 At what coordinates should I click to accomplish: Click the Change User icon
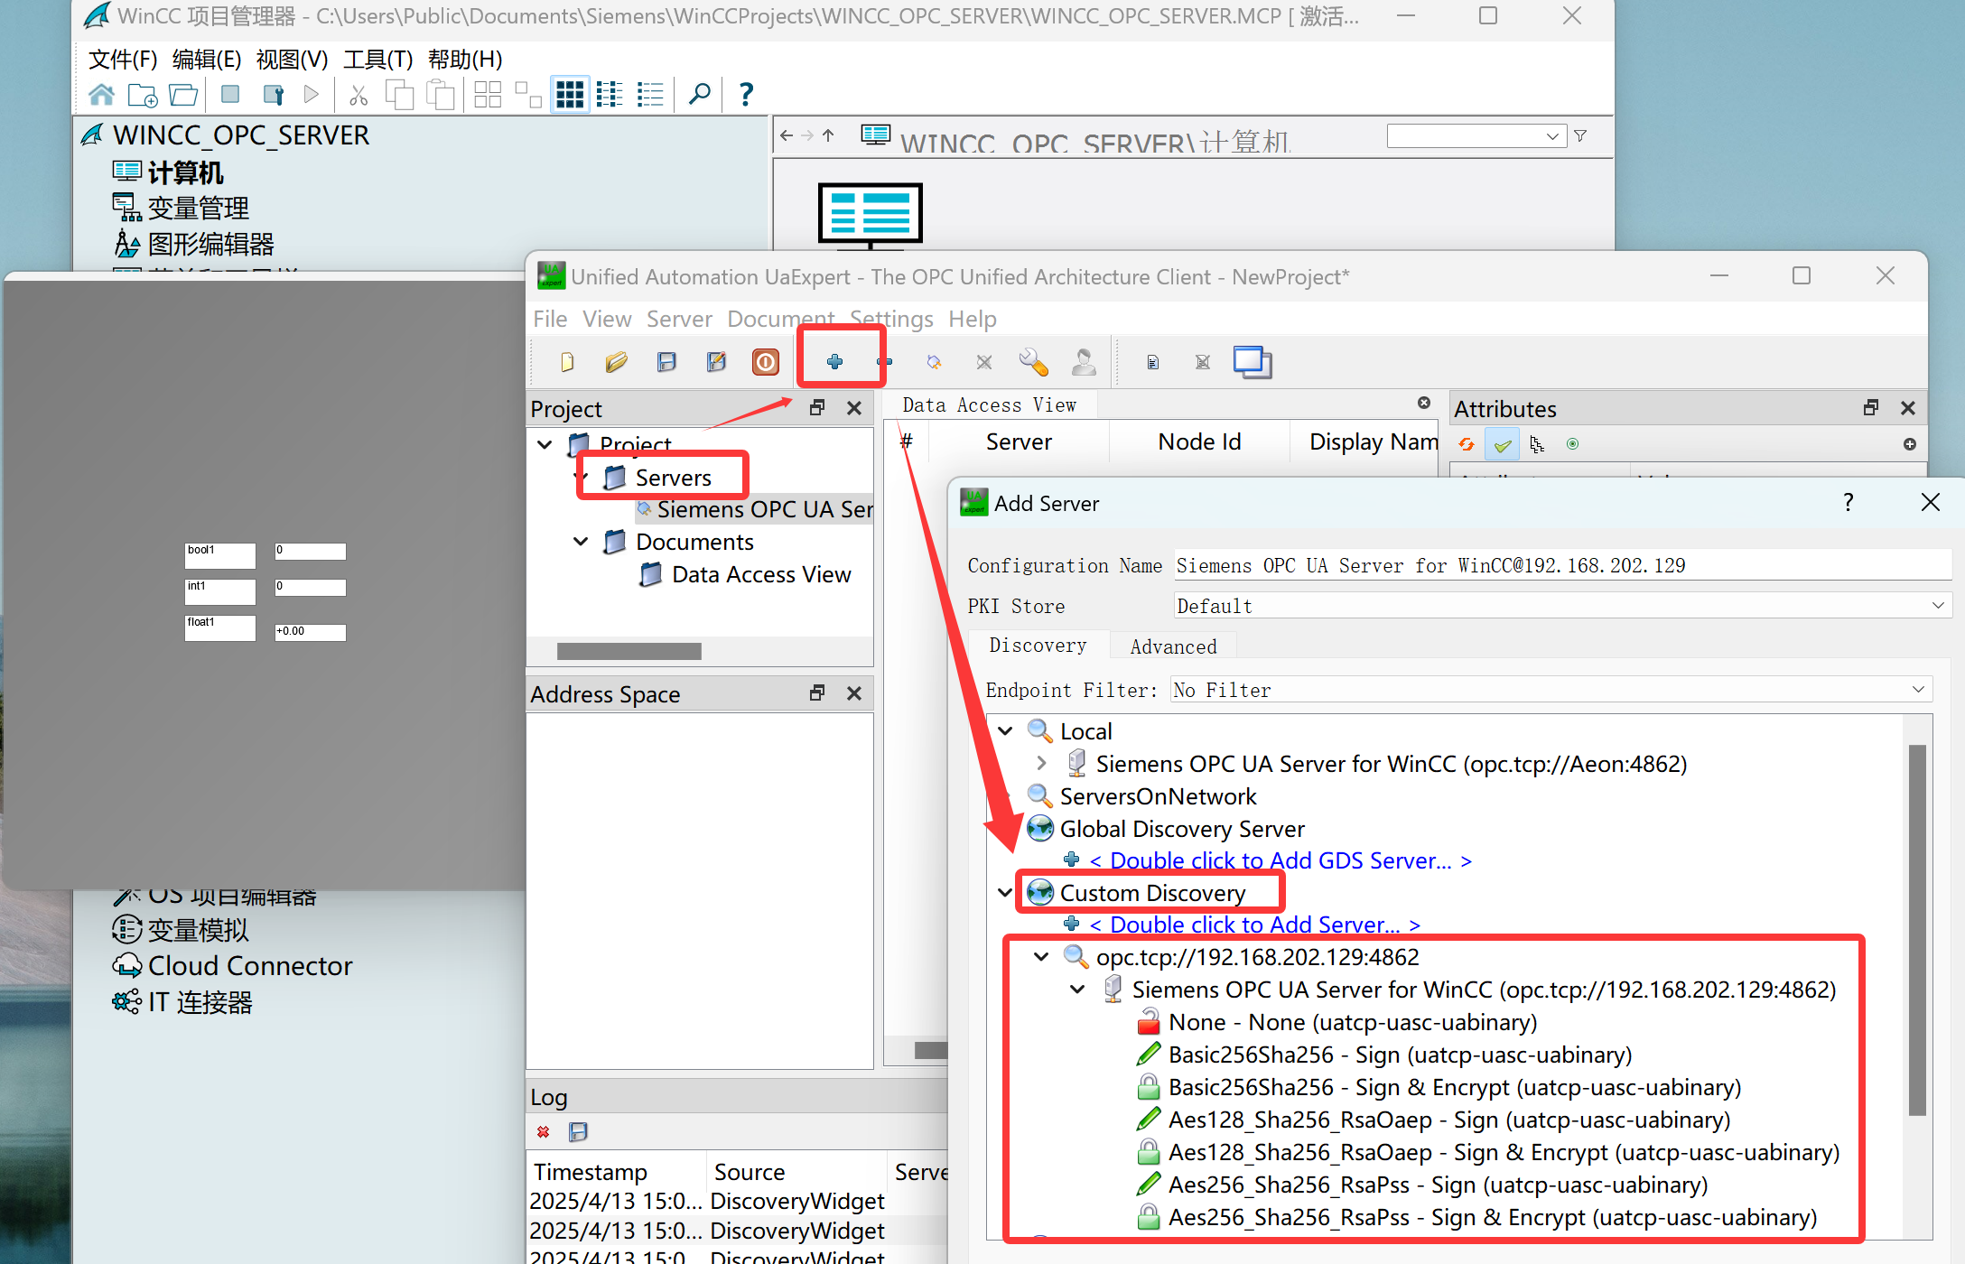(x=1083, y=362)
